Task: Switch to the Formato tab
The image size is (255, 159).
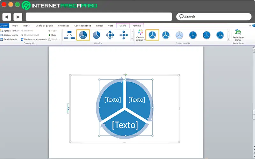Action: tap(137, 26)
